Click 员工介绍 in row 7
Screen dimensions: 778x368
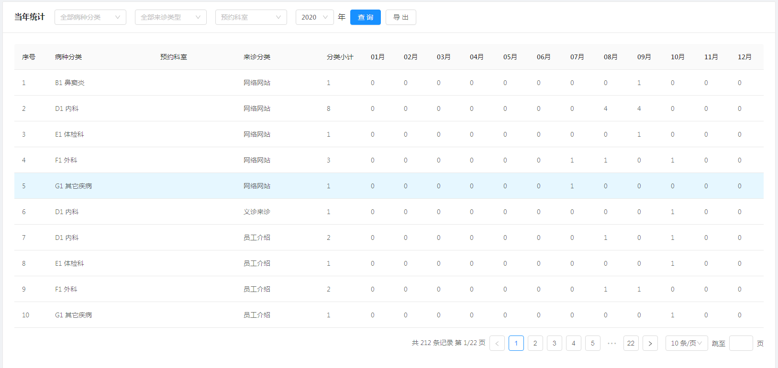pyautogui.click(x=257, y=238)
